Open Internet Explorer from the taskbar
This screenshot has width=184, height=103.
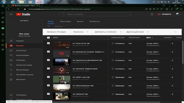tap(13, 2)
